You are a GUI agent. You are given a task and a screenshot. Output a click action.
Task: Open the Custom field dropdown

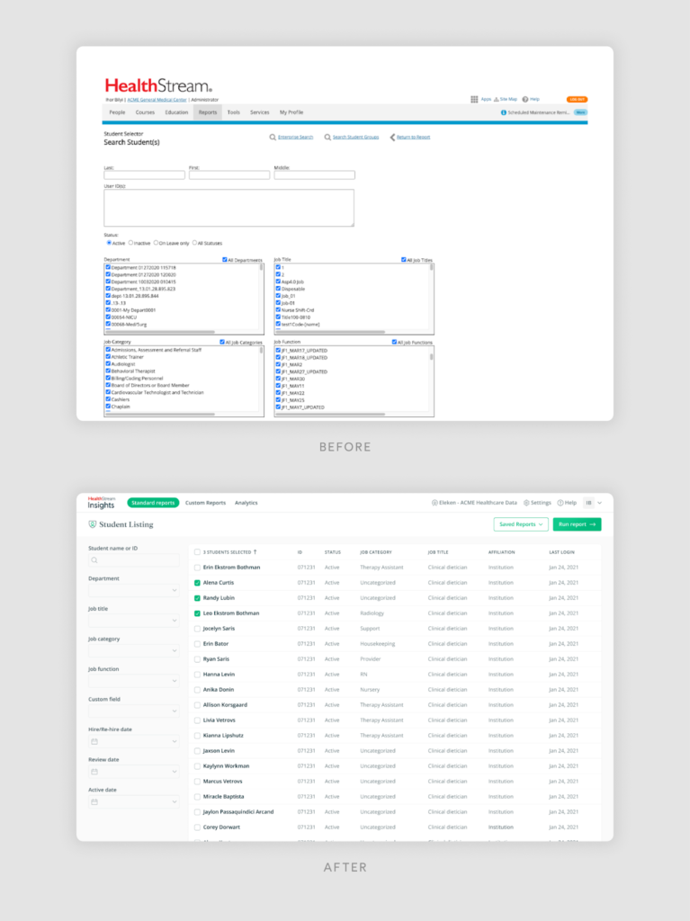coord(133,711)
